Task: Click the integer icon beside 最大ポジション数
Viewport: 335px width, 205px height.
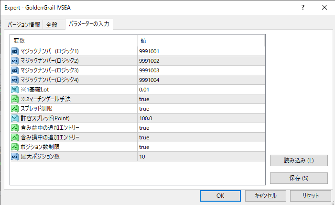Action: tap(15, 156)
